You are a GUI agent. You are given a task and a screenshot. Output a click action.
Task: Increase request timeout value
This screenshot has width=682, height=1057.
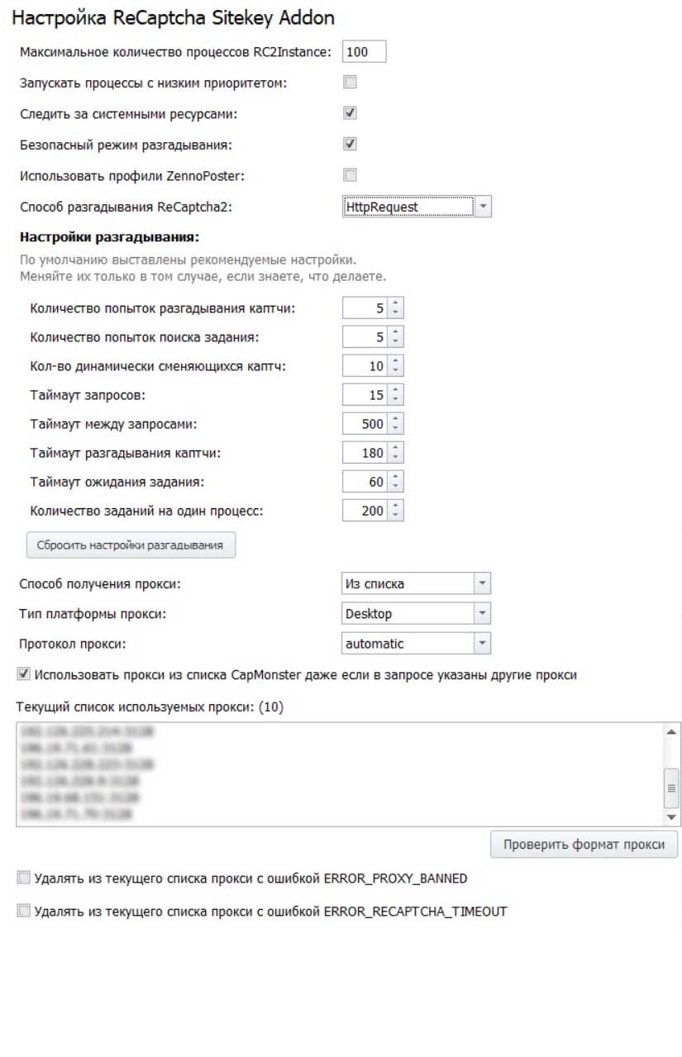coord(396,391)
